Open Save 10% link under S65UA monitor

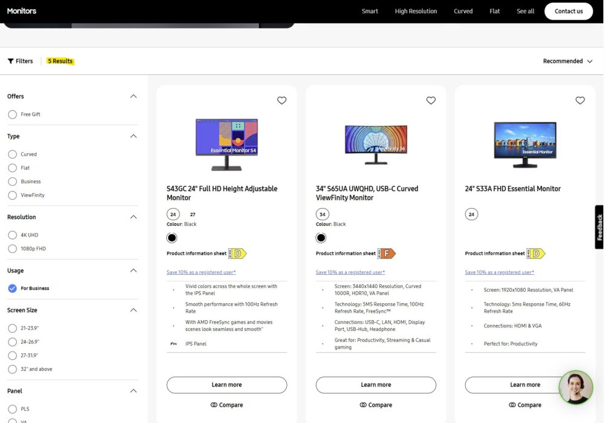click(350, 272)
